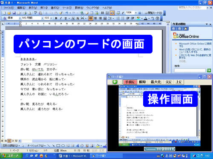213x159 pixels.
Task: Click the 解除 button
Action: (142, 82)
